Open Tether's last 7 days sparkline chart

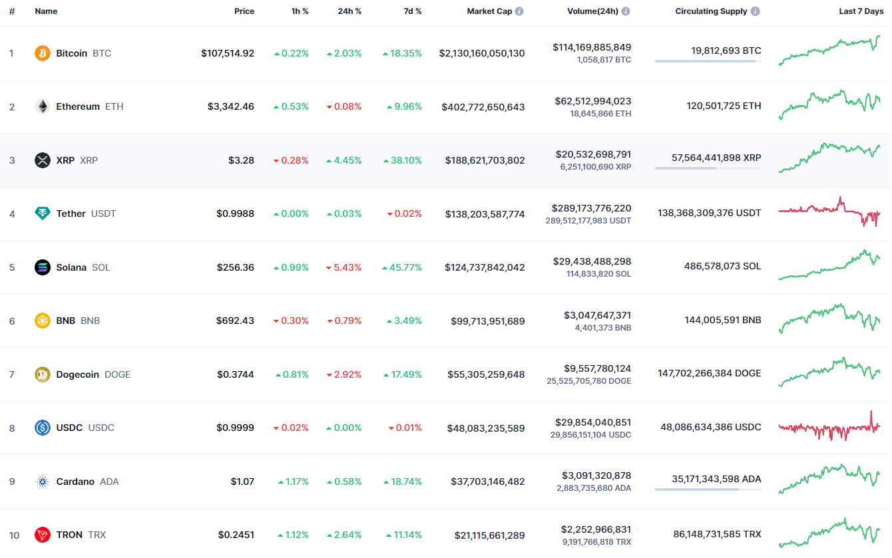coord(829,213)
